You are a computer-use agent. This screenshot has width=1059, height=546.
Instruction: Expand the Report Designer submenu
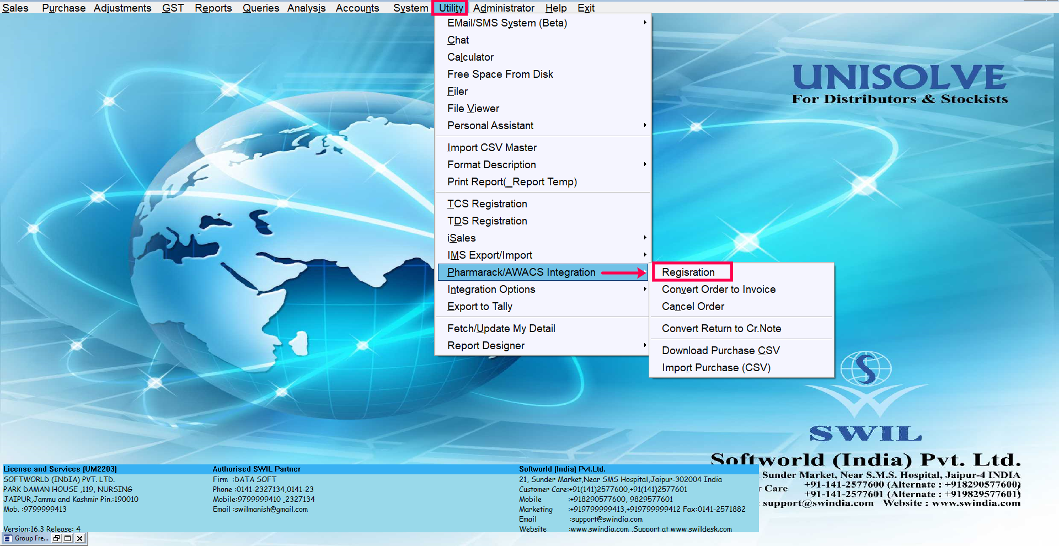pyautogui.click(x=543, y=345)
